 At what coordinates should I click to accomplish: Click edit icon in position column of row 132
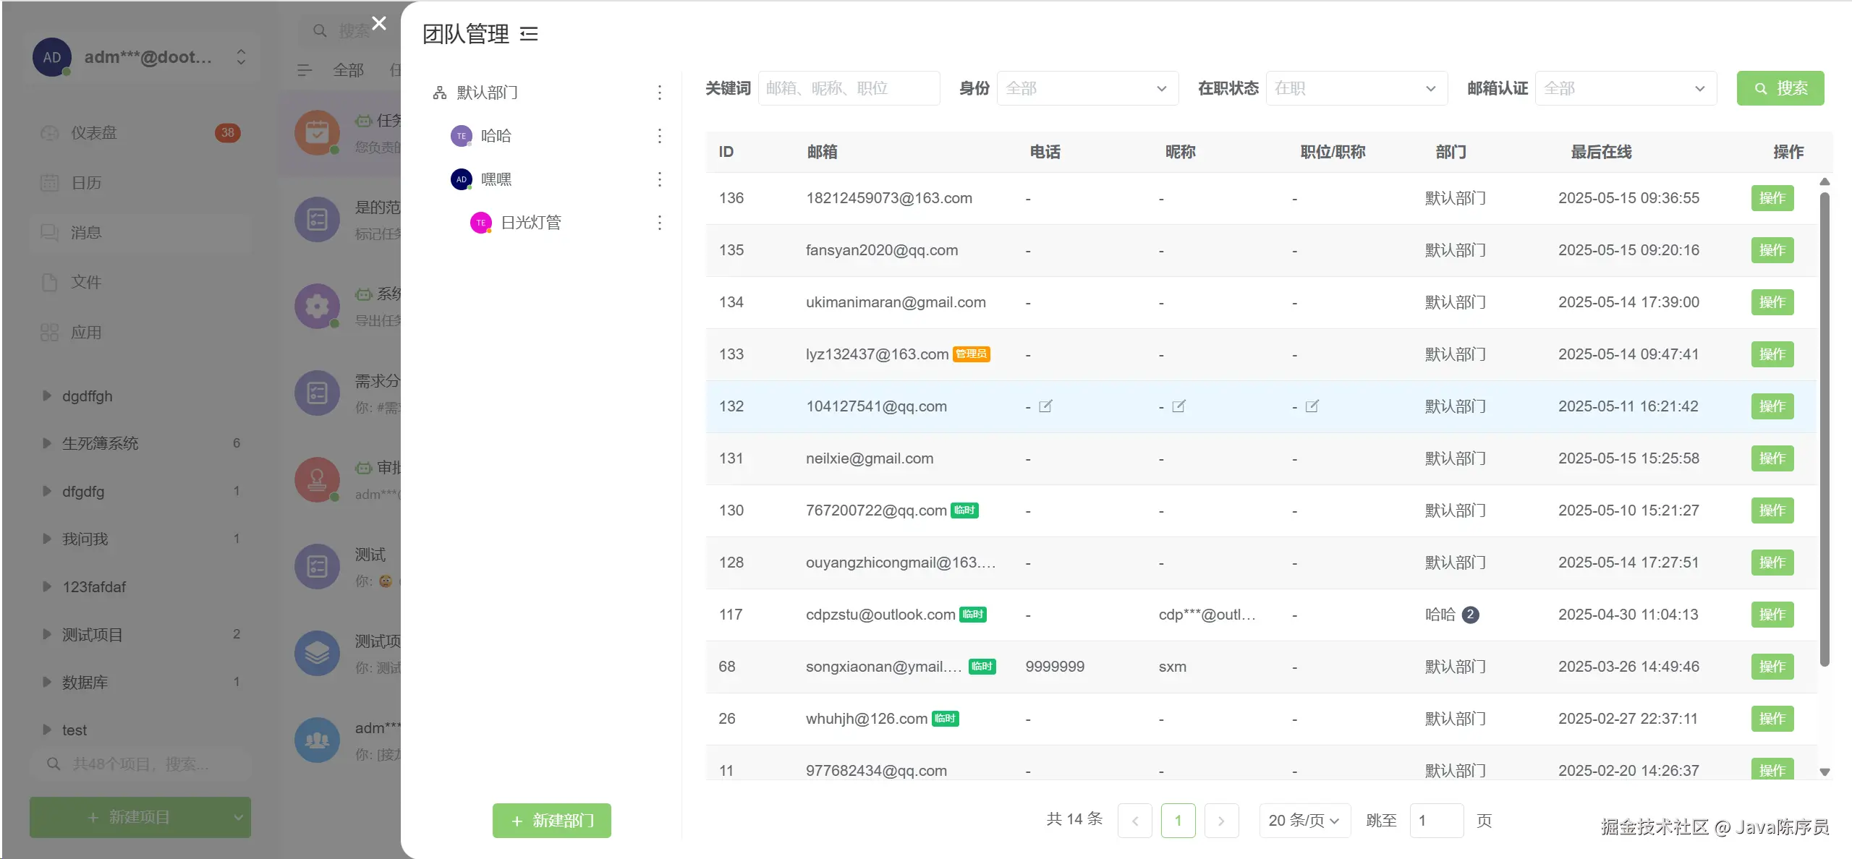[1312, 406]
